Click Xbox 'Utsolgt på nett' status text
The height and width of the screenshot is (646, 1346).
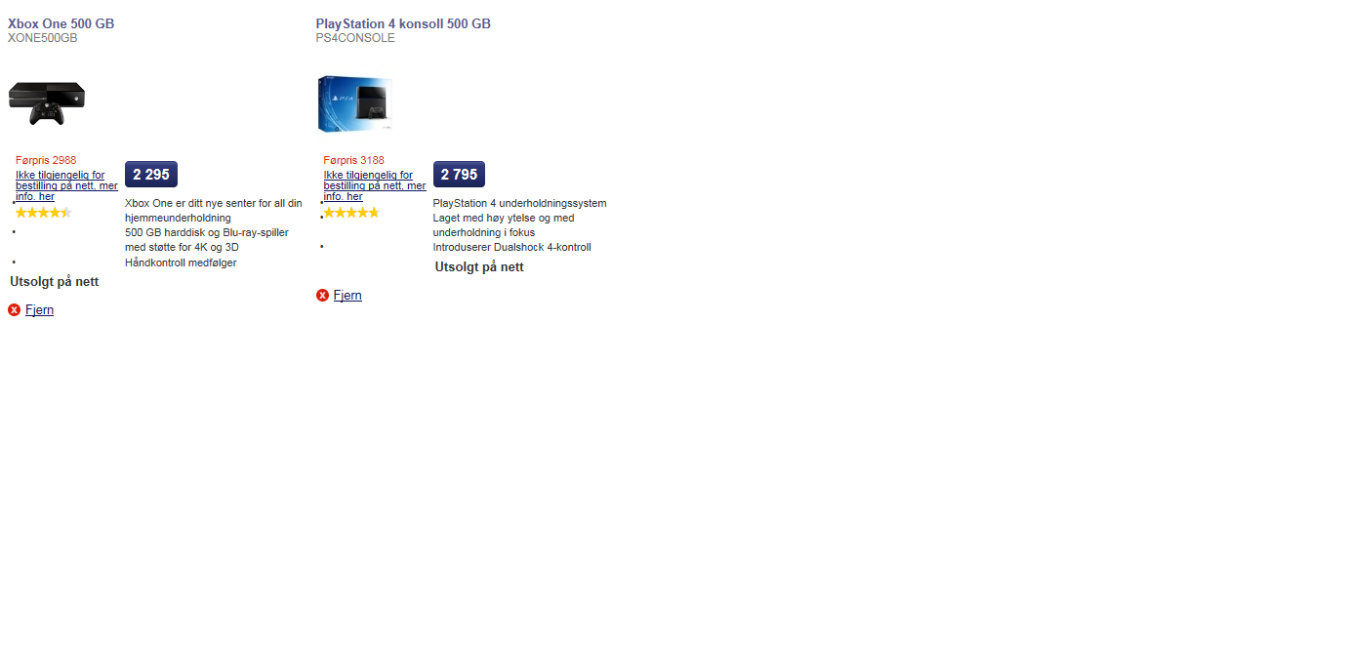(55, 282)
